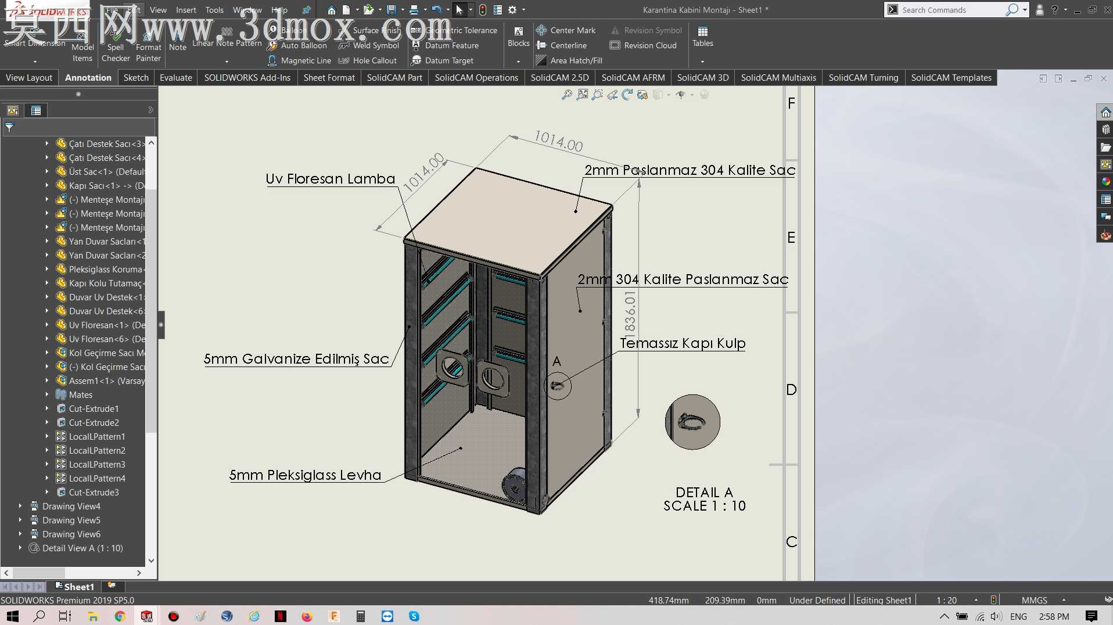
Task: Expand the Mates folder
Action: [47, 394]
